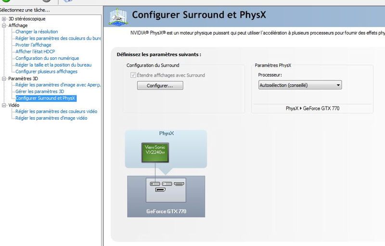Open Régler les paramètres d'image avec Aperçu
The height and width of the screenshot is (246, 385).
click(58, 85)
